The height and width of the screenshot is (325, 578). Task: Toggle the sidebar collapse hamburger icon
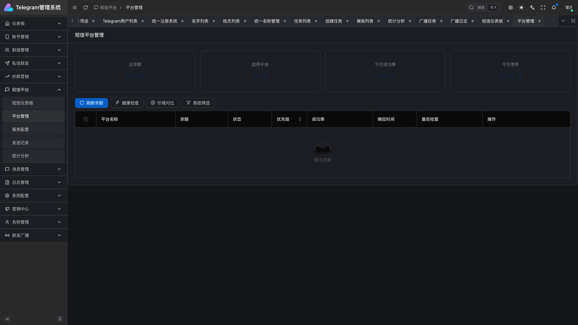[x=75, y=8]
